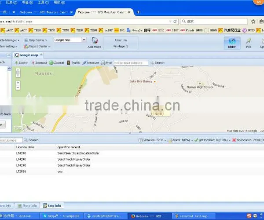Image resolution: width=264 pixels, height=220 pixels.
Task: Select the LT2865 log row
Action: [132, 171]
